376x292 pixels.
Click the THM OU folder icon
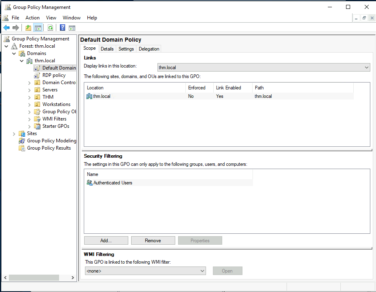37,97
